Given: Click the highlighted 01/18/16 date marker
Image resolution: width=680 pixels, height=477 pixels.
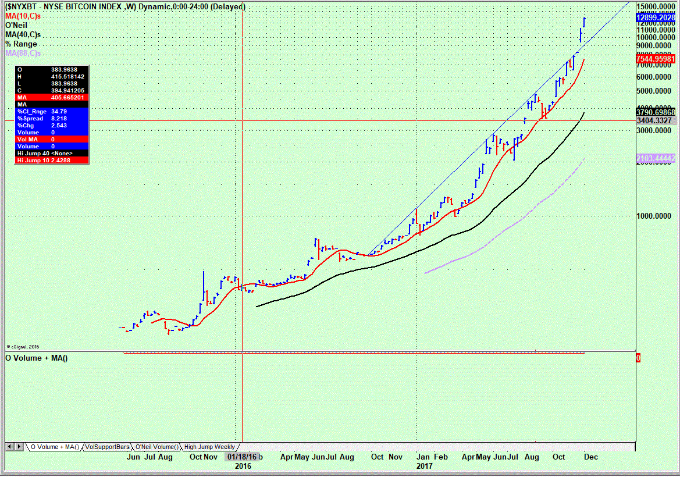Looking at the screenshot, I should 241,457.
